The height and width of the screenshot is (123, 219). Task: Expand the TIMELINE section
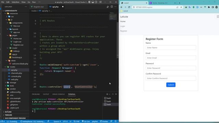(x=8, y=115)
